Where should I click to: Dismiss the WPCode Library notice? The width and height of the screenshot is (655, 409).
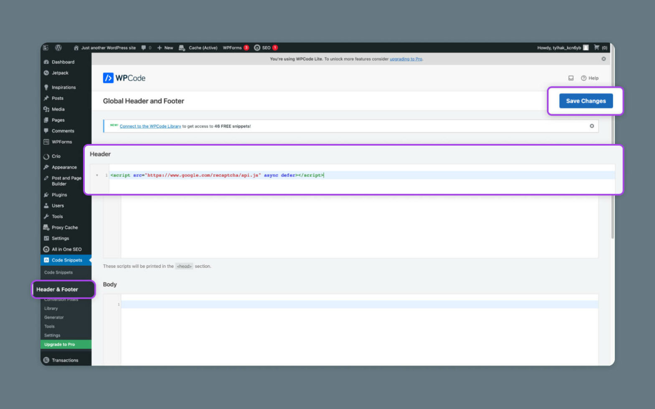592,126
